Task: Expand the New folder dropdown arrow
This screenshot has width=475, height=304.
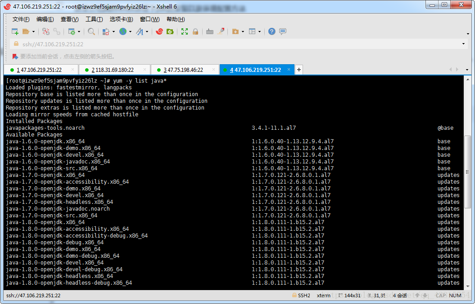Action: pyautogui.click(x=243, y=32)
